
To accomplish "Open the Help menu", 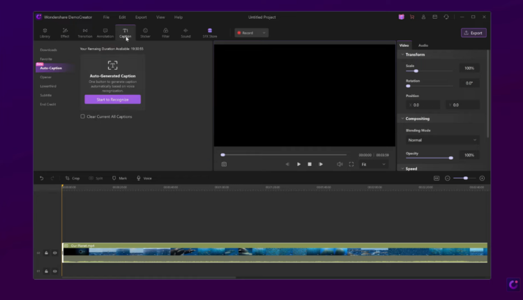I will click(x=179, y=17).
